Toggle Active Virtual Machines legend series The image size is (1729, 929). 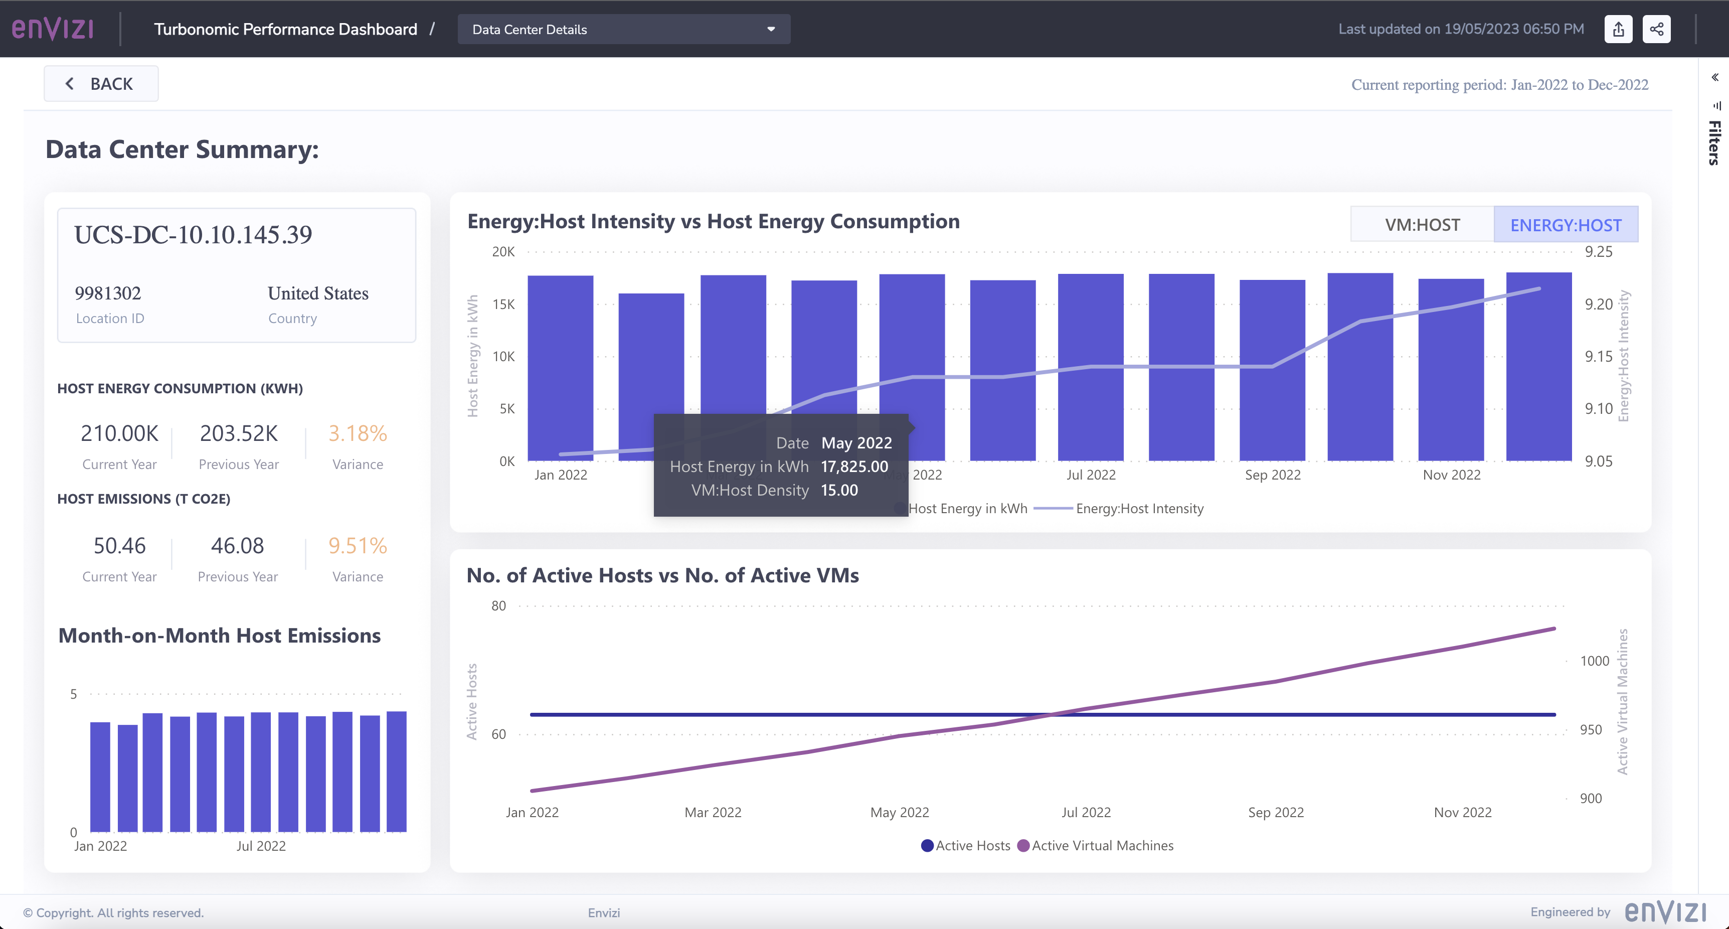(1101, 846)
